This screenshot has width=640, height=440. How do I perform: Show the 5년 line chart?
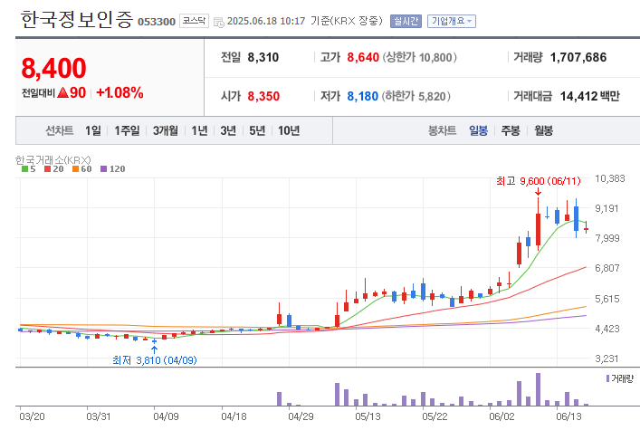coord(257,130)
